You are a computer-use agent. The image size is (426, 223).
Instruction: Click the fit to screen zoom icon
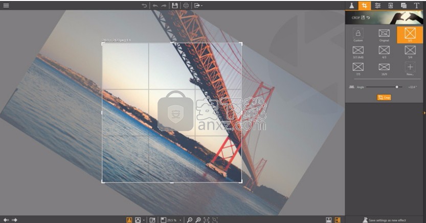[215, 220]
